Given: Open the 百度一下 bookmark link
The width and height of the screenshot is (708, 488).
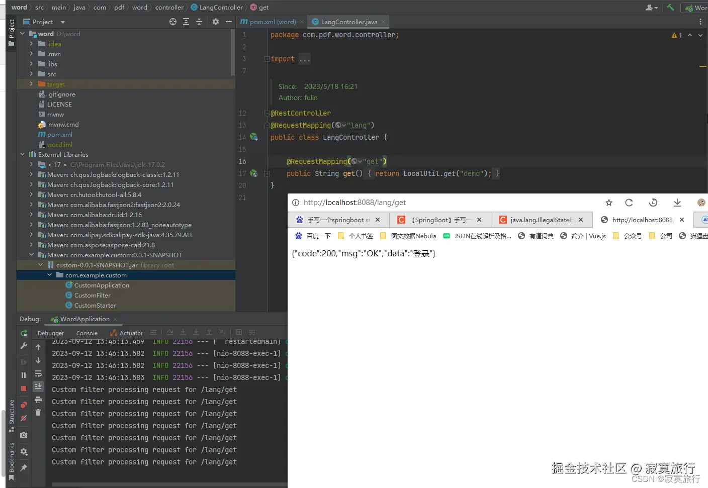Looking at the screenshot, I should click(313, 236).
